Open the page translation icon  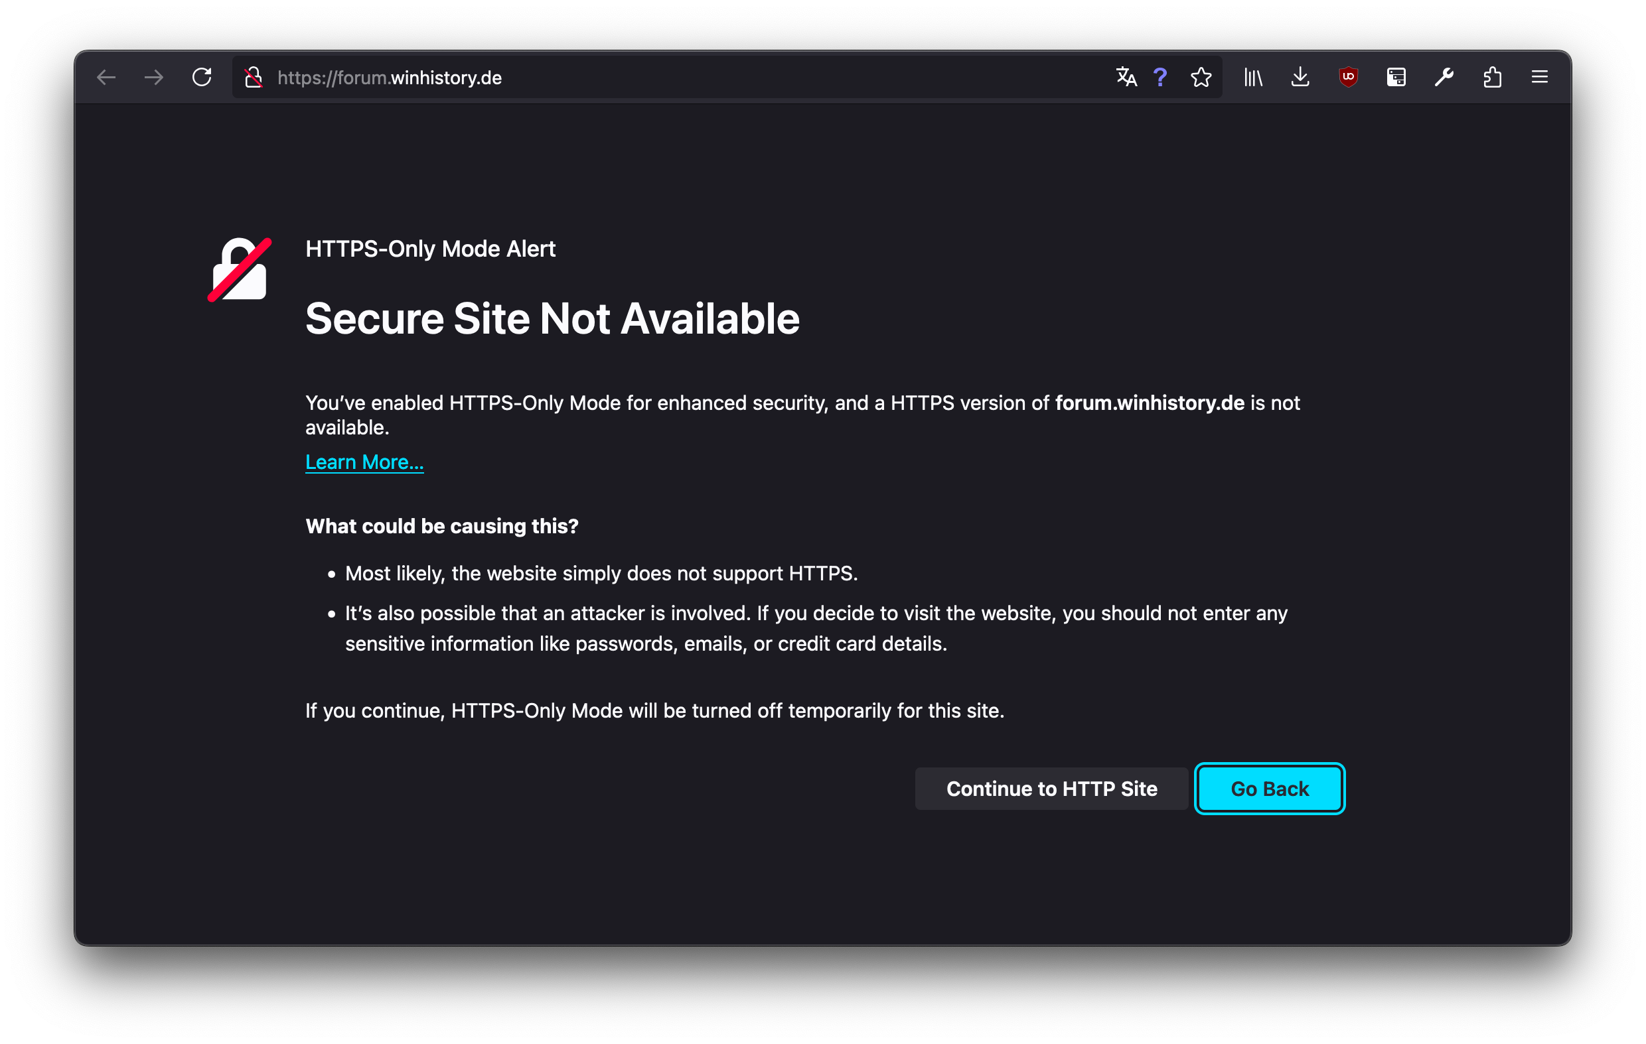coord(1126,77)
